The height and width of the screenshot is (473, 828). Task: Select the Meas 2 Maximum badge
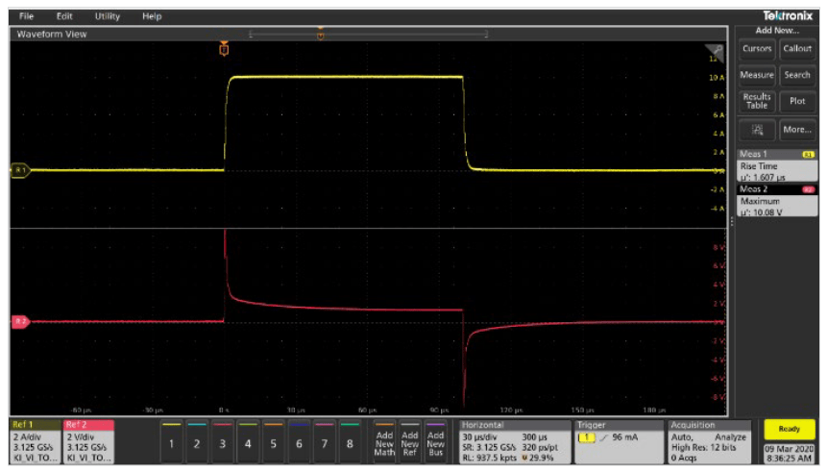[777, 200]
